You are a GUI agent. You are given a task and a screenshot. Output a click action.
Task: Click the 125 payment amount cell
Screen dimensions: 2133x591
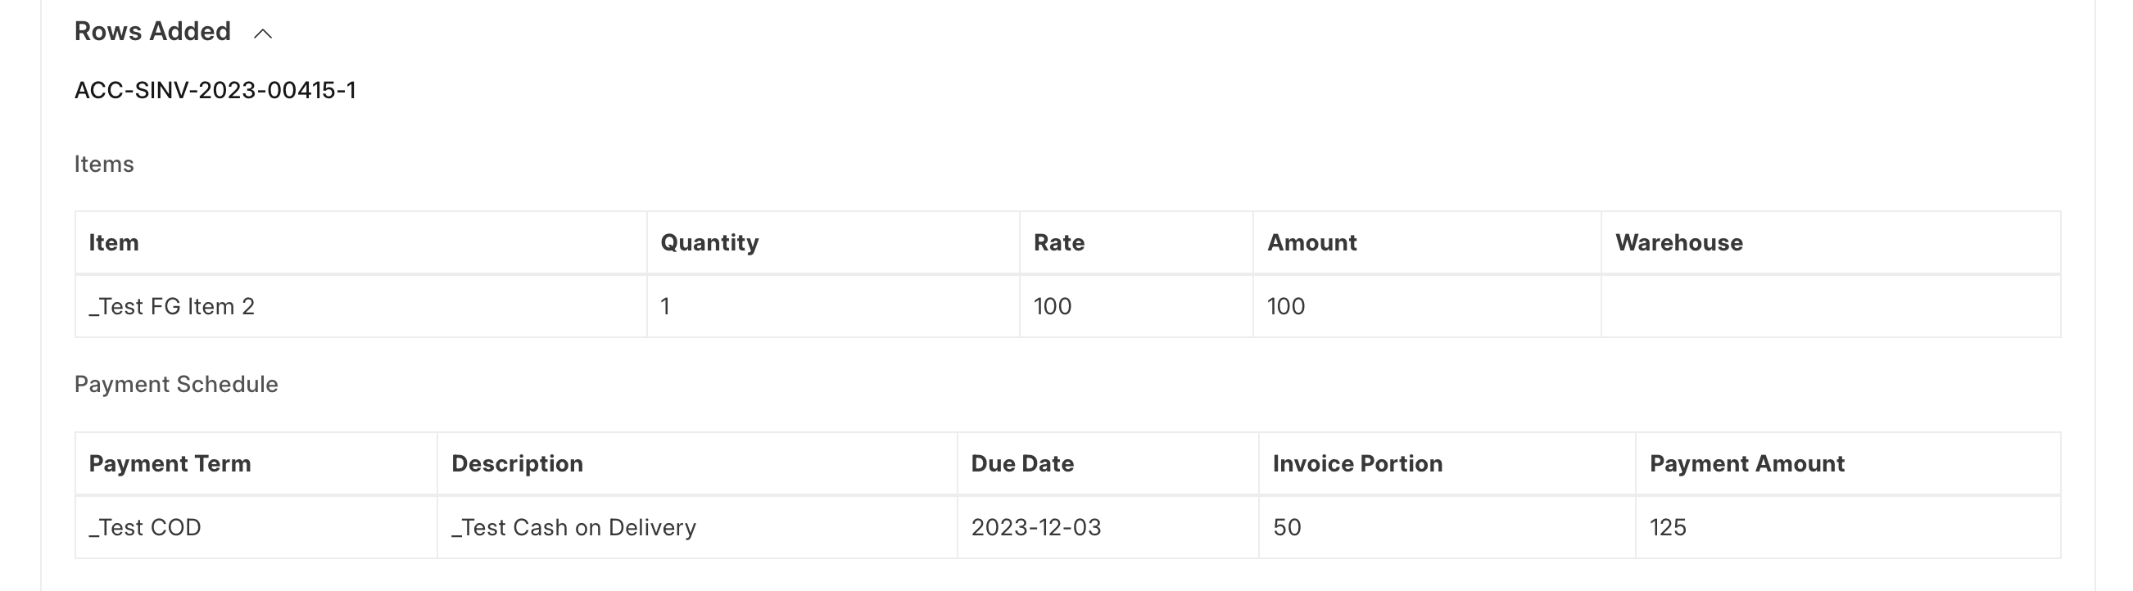[1668, 527]
